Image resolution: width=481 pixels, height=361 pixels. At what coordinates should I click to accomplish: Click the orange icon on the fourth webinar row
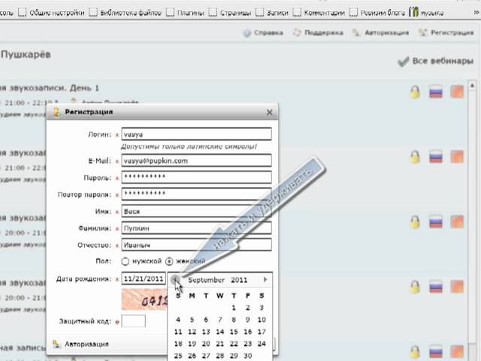[x=457, y=287]
